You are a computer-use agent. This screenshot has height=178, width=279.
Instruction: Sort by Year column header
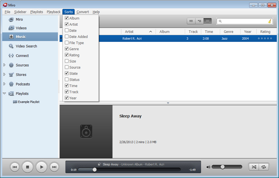(x=248, y=32)
